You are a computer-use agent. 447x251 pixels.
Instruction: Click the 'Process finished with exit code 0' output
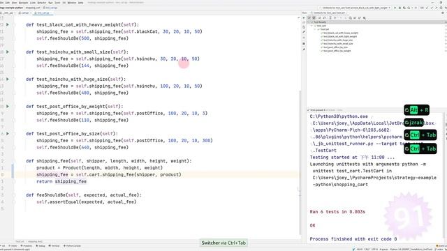coord(353,239)
